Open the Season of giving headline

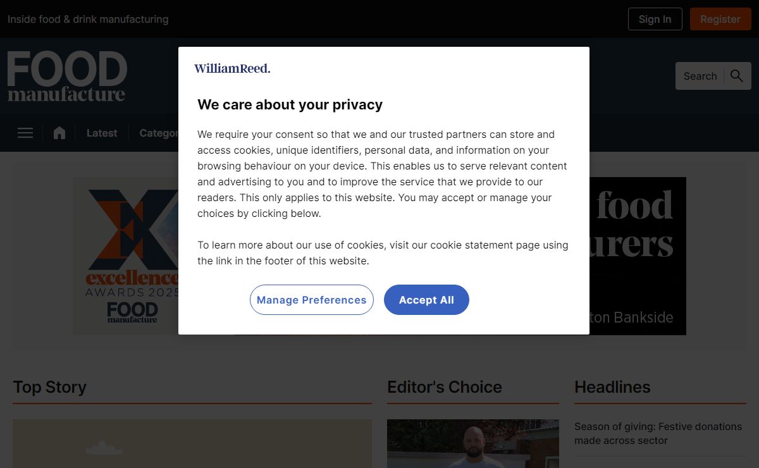click(x=658, y=433)
